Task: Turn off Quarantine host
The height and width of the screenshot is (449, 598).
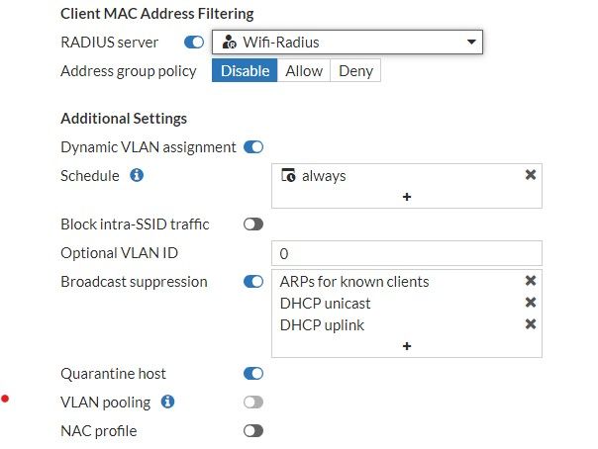Action: (x=253, y=374)
